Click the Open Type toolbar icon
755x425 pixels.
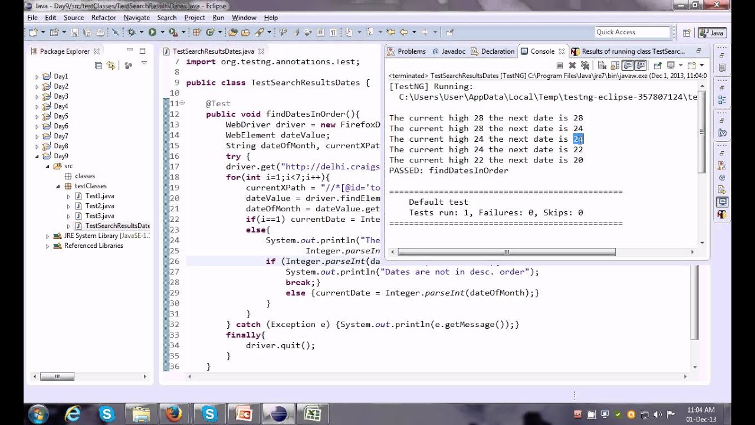point(233,32)
